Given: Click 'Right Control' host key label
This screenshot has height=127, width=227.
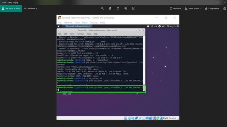Looking at the screenshot, I should pos(170,118).
